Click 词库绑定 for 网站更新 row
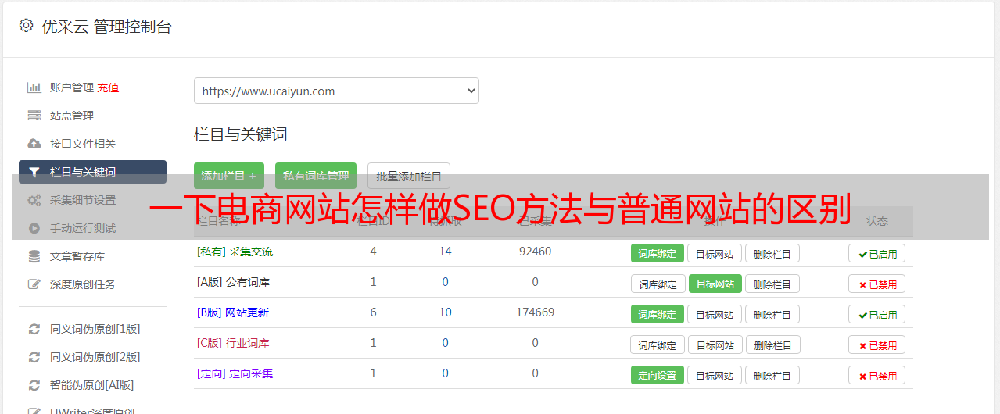This screenshot has height=414, width=1000. point(657,314)
